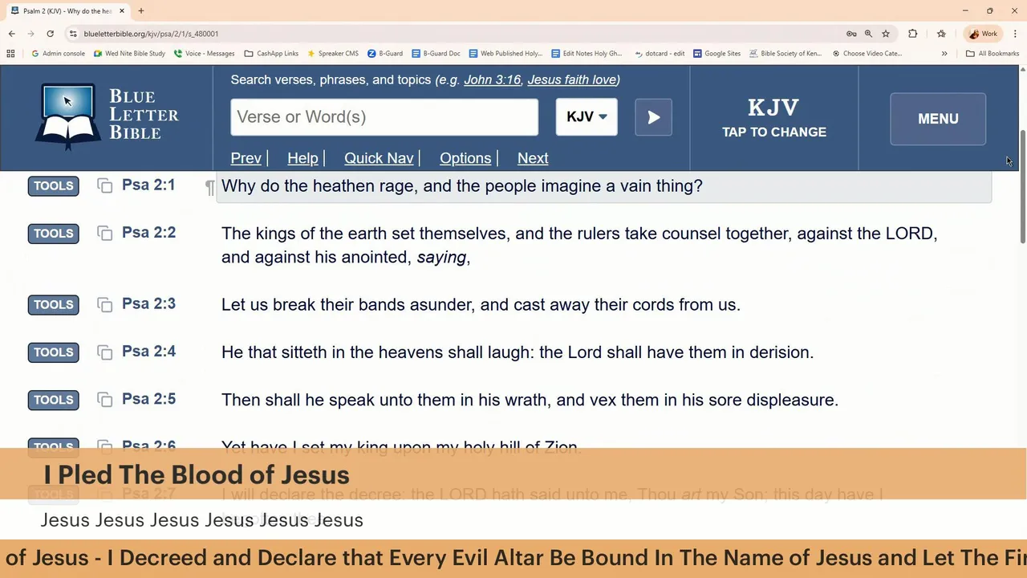This screenshot has height=578, width=1027.
Task: Copy verse Psa 2:2 with the copy icon
Action: 104,234
